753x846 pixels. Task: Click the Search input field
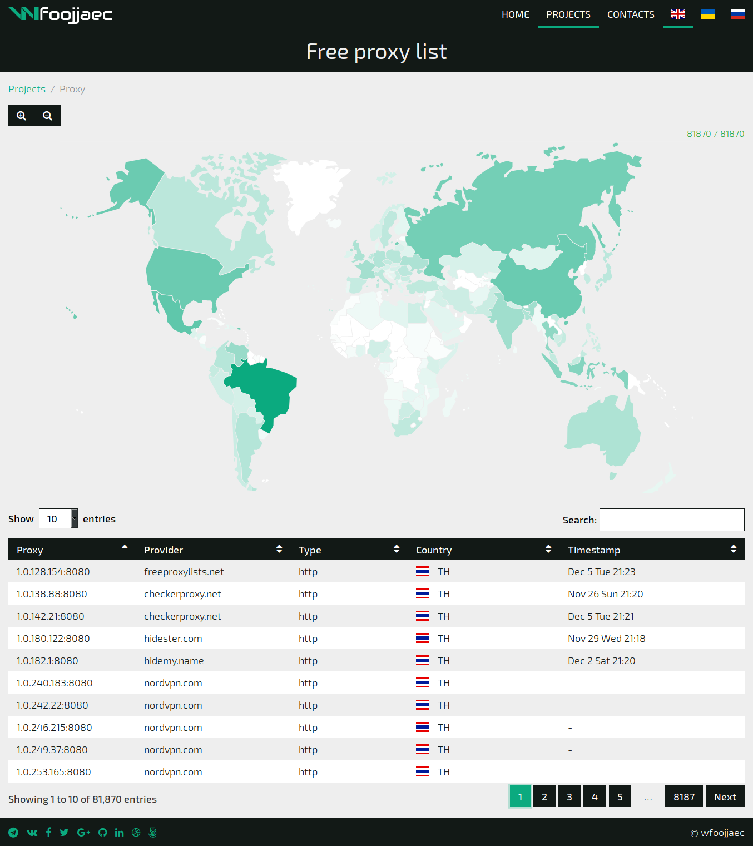coord(672,520)
